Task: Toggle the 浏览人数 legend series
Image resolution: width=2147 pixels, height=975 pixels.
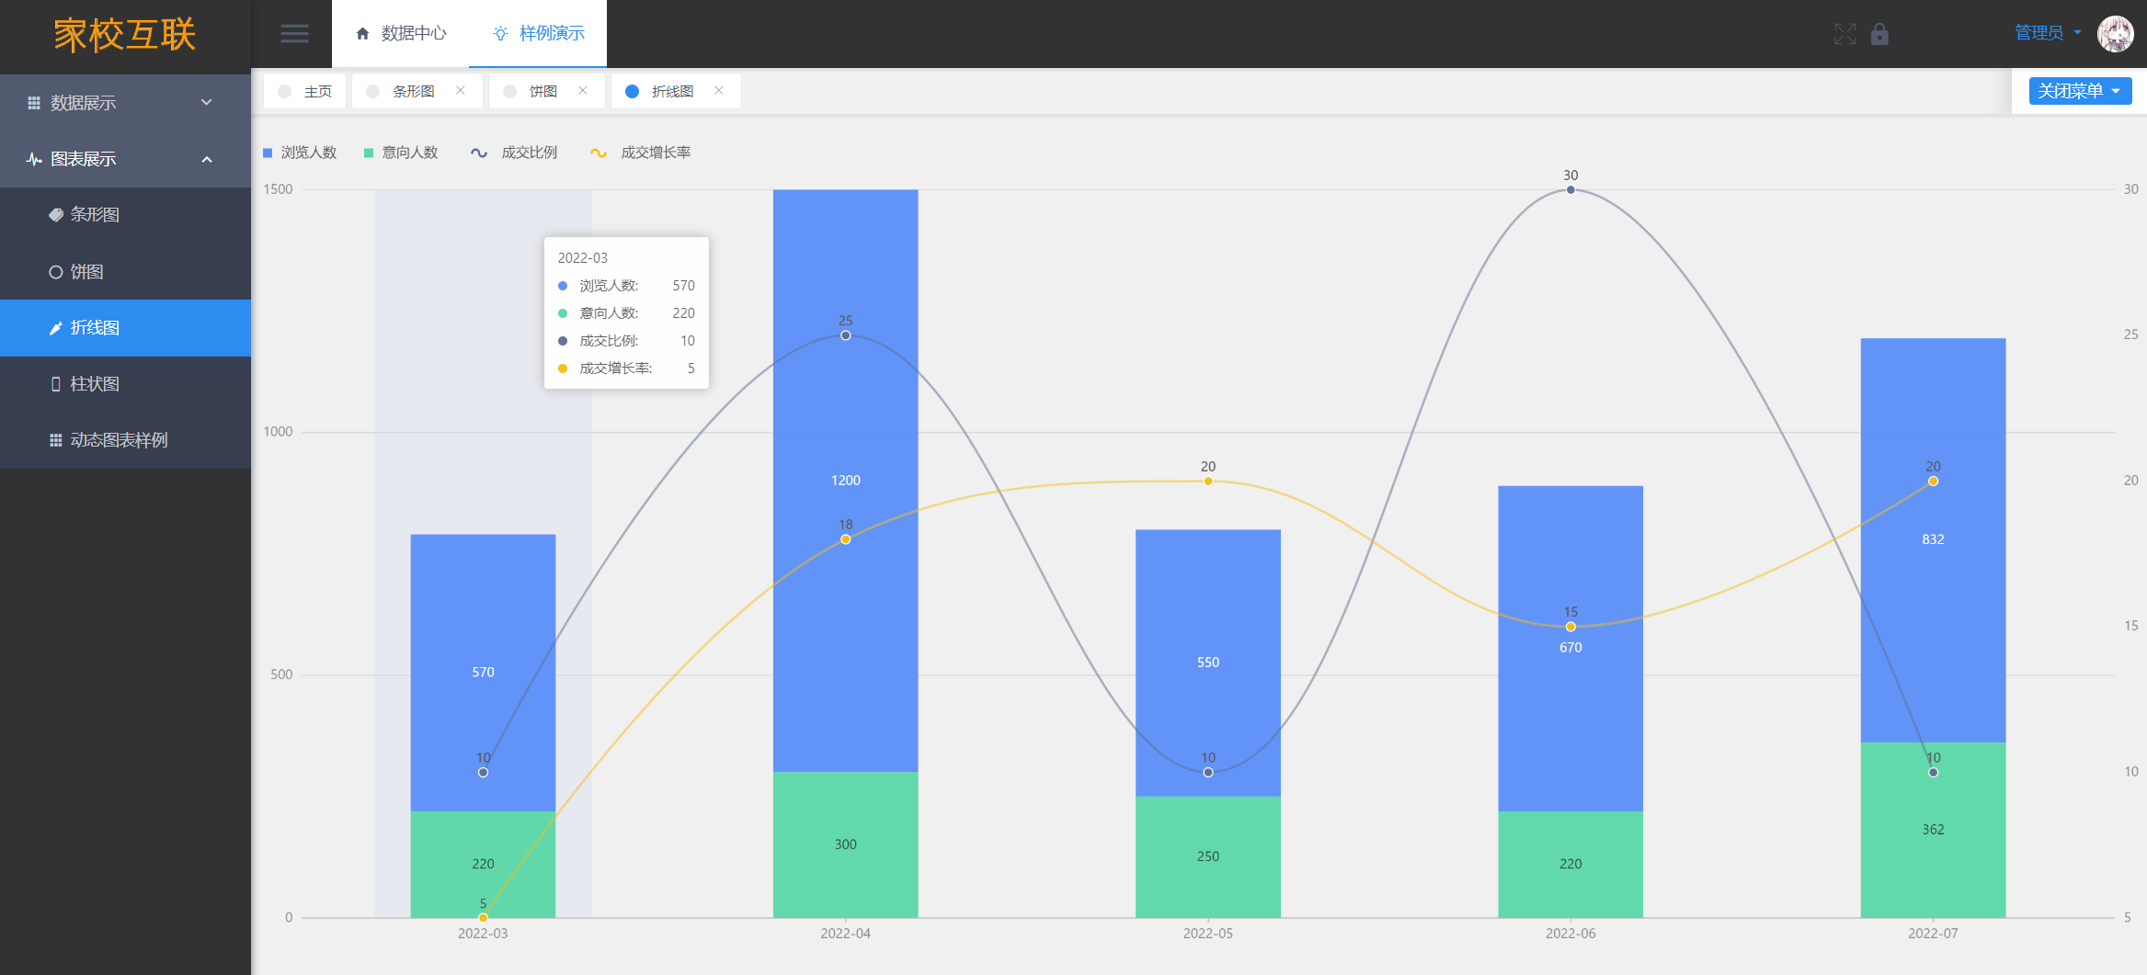Action: click(x=300, y=153)
